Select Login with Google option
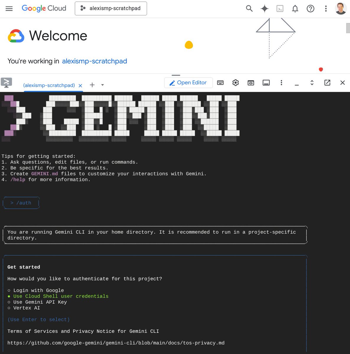Viewport: 350px width, 354px height. pyautogui.click(x=36, y=290)
